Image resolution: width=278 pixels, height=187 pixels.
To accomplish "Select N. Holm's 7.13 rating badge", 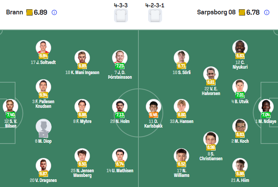I will [120, 115].
